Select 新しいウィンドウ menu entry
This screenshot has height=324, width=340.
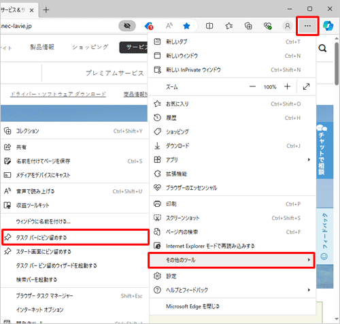point(232,56)
